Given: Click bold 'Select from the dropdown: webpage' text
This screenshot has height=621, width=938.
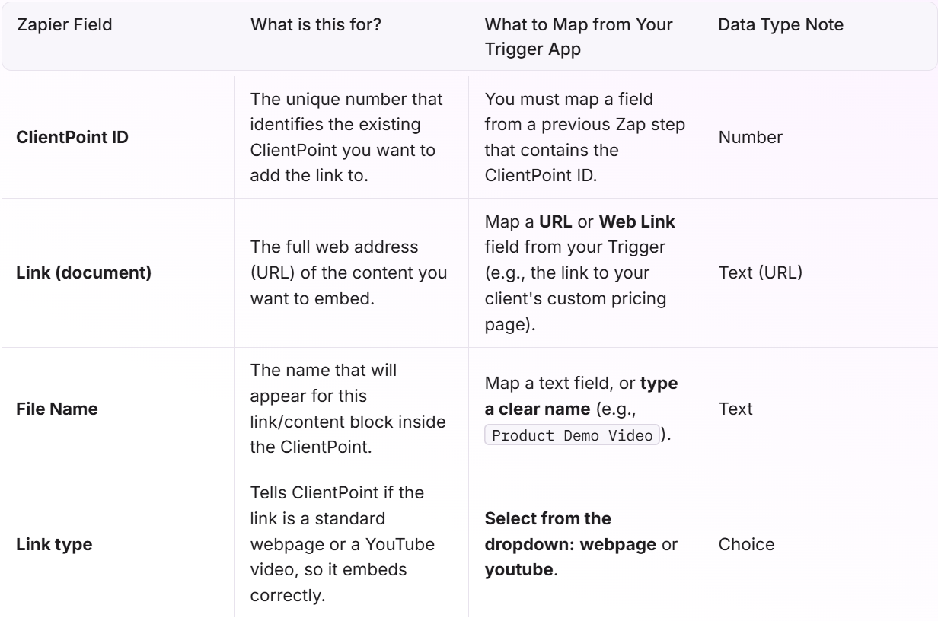Looking at the screenshot, I should (x=557, y=529).
